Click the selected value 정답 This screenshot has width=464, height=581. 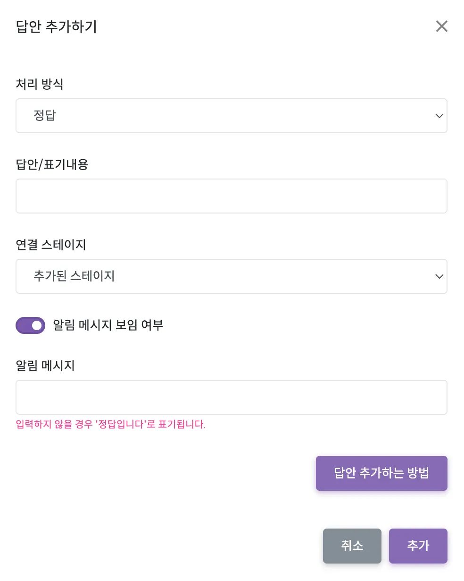45,116
